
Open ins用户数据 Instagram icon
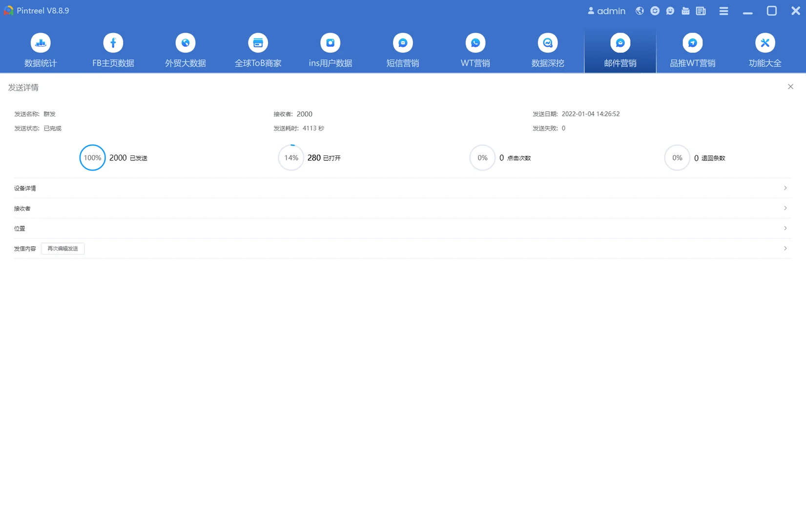331,43
